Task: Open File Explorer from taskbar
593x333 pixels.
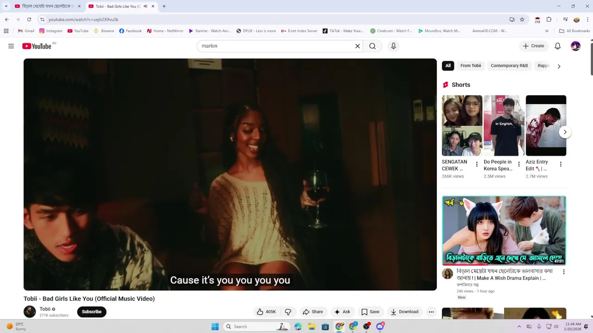Action: point(312,327)
